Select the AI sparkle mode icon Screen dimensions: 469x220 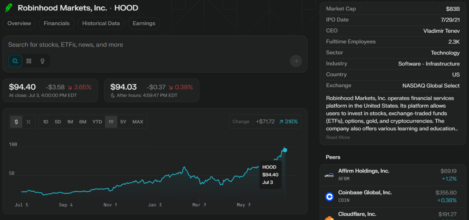click(x=29, y=61)
